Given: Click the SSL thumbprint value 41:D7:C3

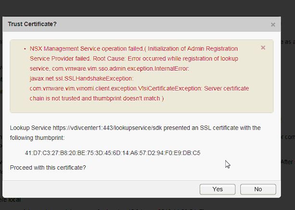Looking at the screenshot, I should pos(112,153).
